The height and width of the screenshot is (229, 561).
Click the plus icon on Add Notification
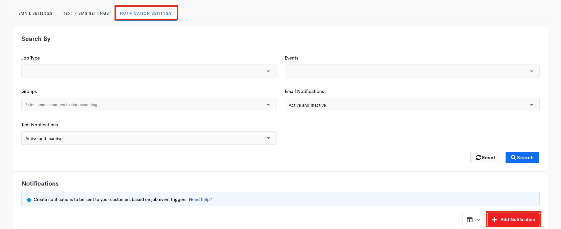495,220
